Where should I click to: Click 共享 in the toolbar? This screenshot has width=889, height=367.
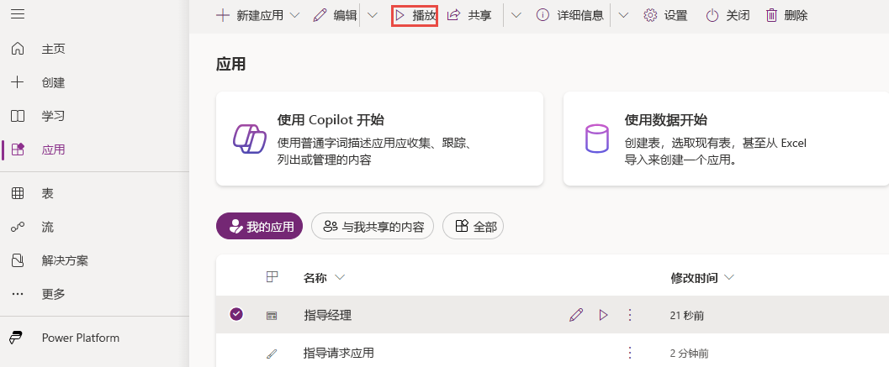(x=469, y=15)
